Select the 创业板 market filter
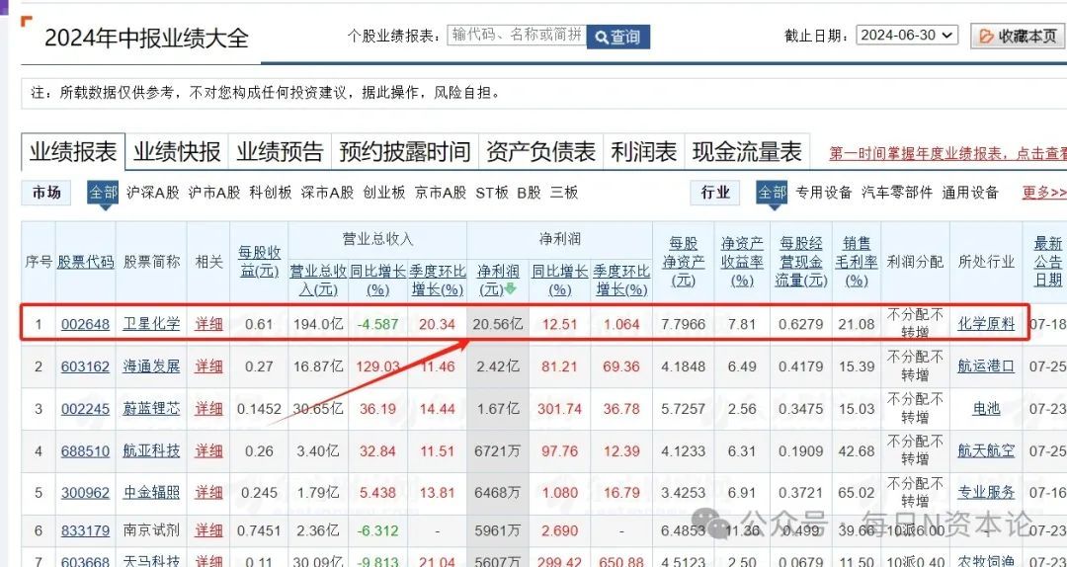 tap(383, 193)
